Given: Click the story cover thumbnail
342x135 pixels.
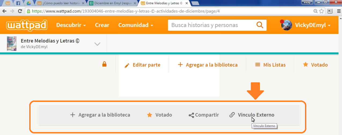Looking at the screenshot, I should [12, 44].
